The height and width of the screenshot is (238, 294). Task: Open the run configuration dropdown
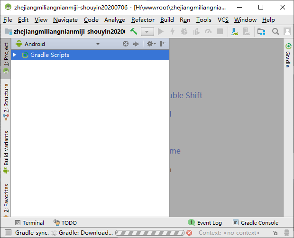[x=147, y=31]
